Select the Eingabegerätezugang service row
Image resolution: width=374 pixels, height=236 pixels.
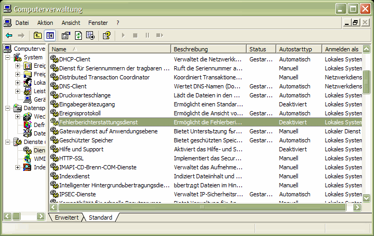[206, 104]
